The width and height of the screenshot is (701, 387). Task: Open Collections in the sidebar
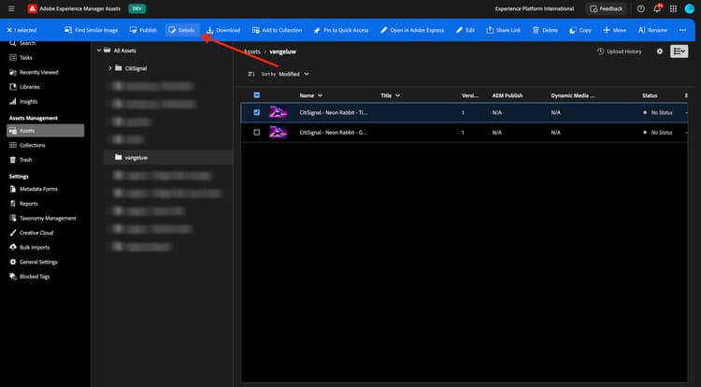[27, 145]
